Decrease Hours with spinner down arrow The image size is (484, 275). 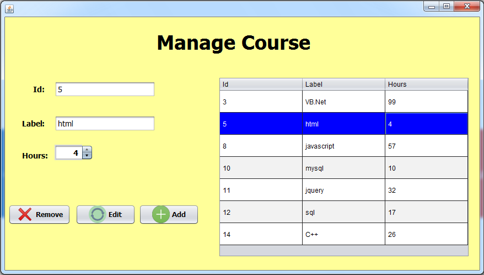pyautogui.click(x=87, y=156)
